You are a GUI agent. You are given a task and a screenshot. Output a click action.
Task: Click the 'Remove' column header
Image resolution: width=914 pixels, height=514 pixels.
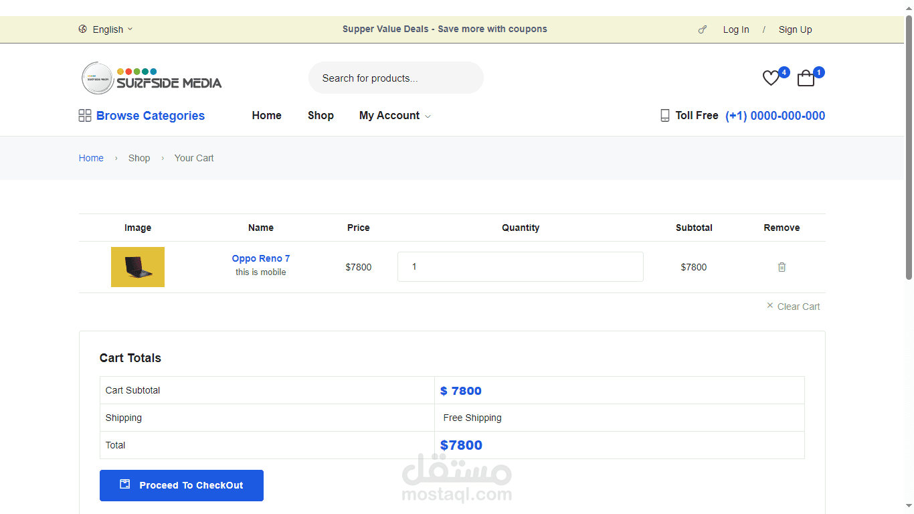click(x=782, y=228)
